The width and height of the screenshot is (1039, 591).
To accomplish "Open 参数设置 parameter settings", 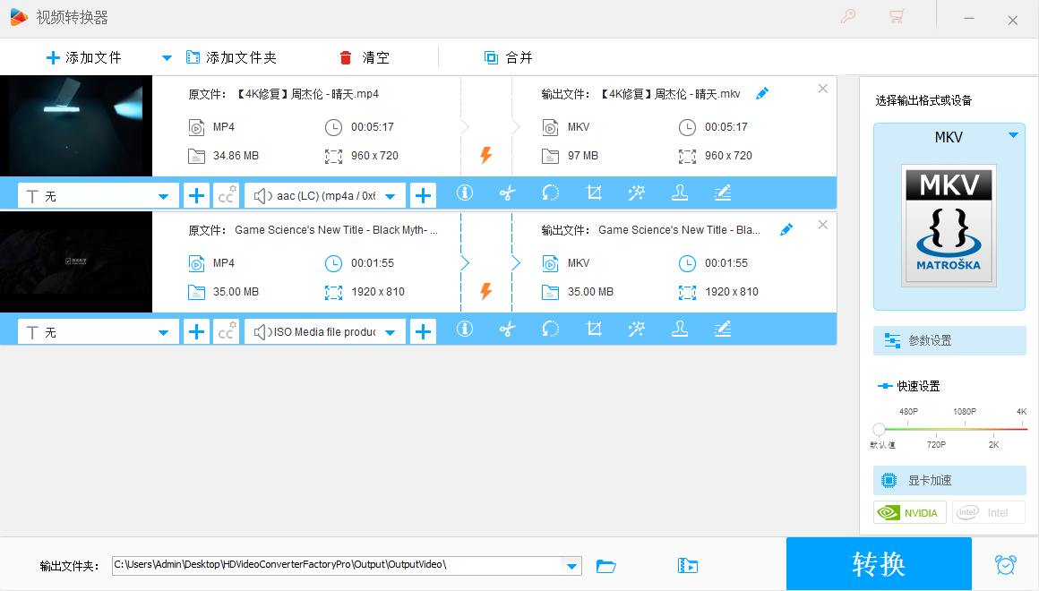I will [949, 341].
